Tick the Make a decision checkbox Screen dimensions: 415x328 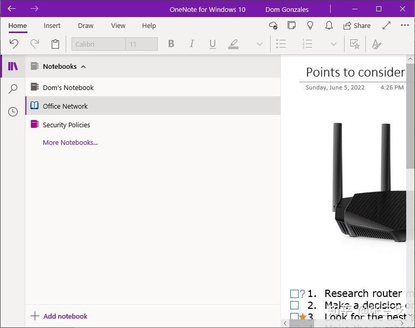[293, 305]
